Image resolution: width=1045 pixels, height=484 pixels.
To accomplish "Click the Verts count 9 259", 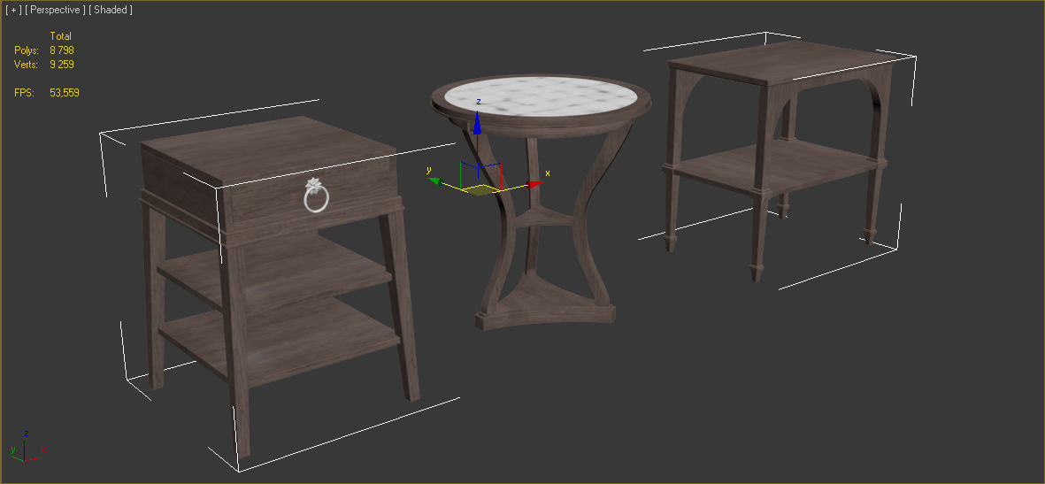I will point(61,65).
